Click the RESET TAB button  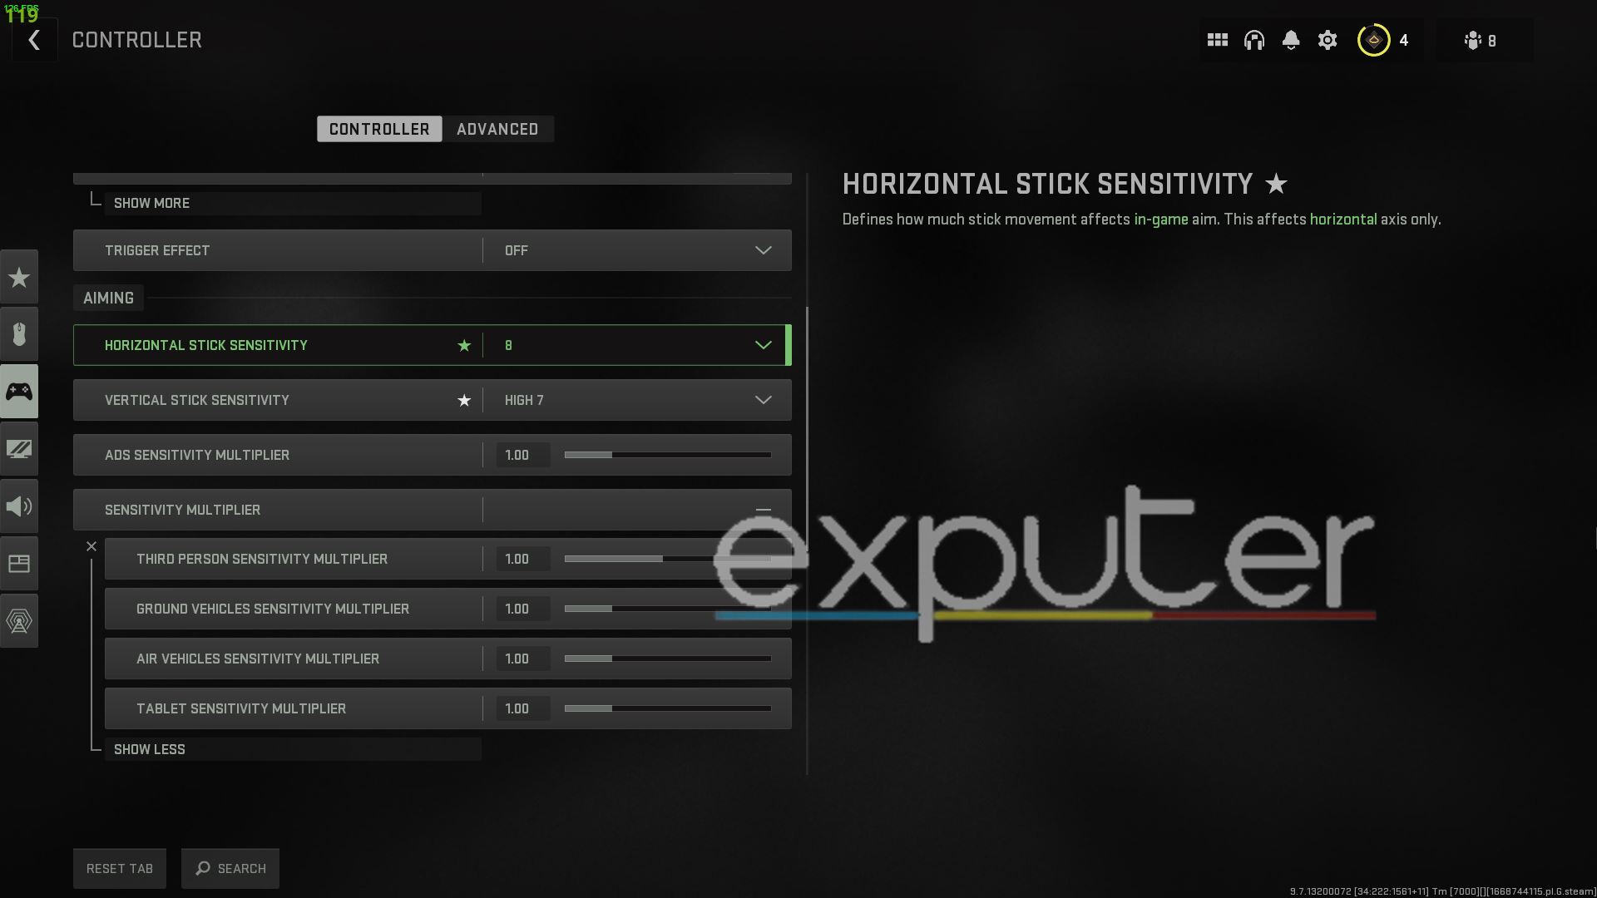pos(120,867)
